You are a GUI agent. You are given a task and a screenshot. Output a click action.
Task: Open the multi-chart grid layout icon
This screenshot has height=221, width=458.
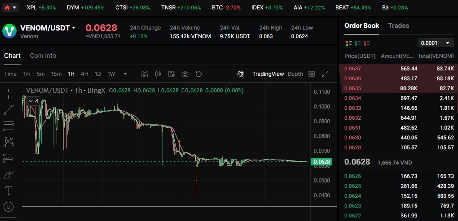[x=312, y=74]
